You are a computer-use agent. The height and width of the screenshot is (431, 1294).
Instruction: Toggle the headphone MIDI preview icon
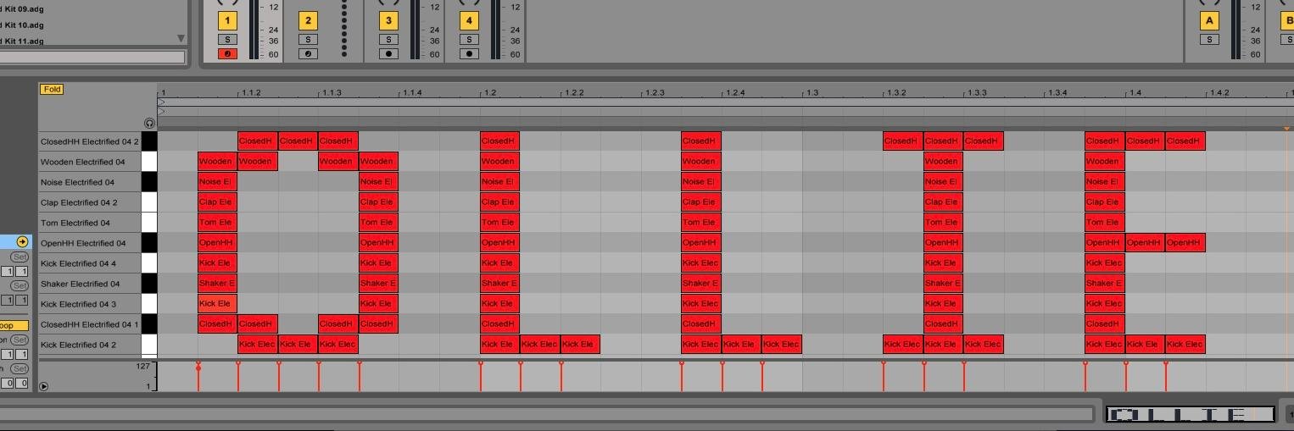(150, 123)
